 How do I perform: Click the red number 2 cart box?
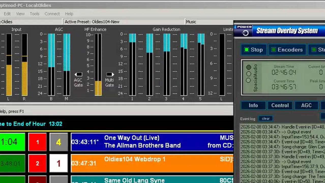pos(37,163)
